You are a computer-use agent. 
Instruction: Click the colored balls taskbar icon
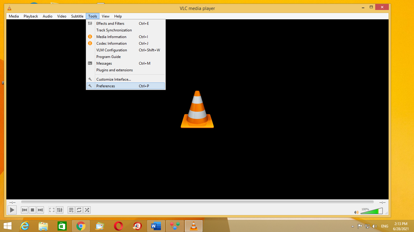(175, 226)
